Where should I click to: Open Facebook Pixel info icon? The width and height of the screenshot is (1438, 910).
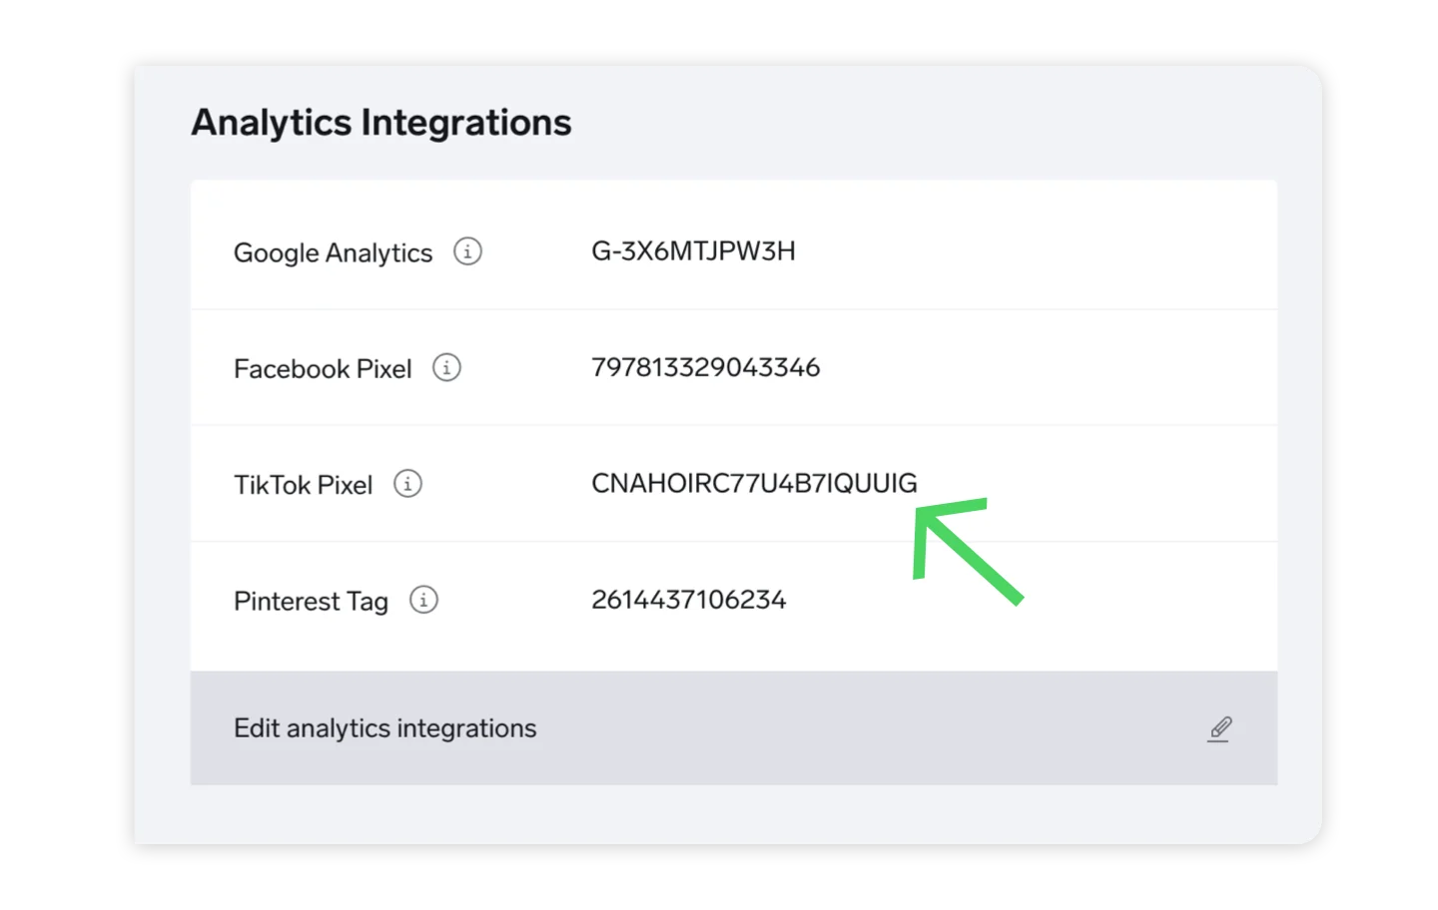pyautogui.click(x=446, y=367)
